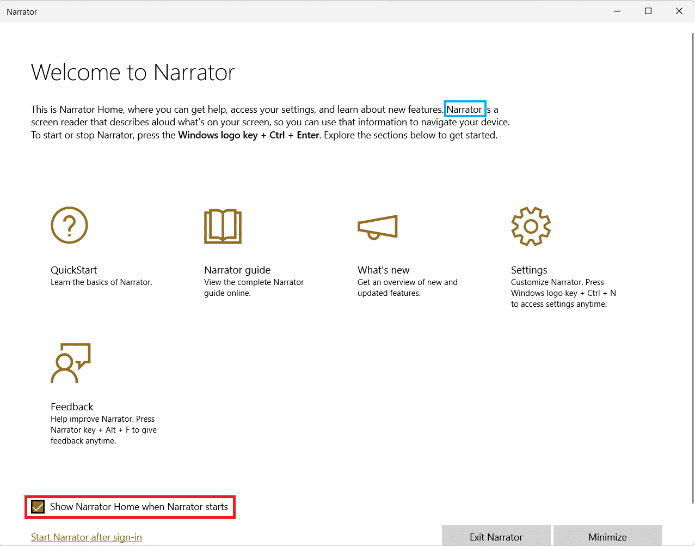Select the Narrator guide title label

click(x=237, y=270)
